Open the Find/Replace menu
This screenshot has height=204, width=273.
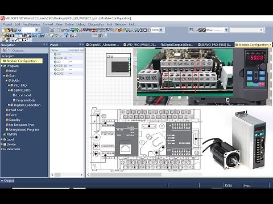tap(31, 24)
